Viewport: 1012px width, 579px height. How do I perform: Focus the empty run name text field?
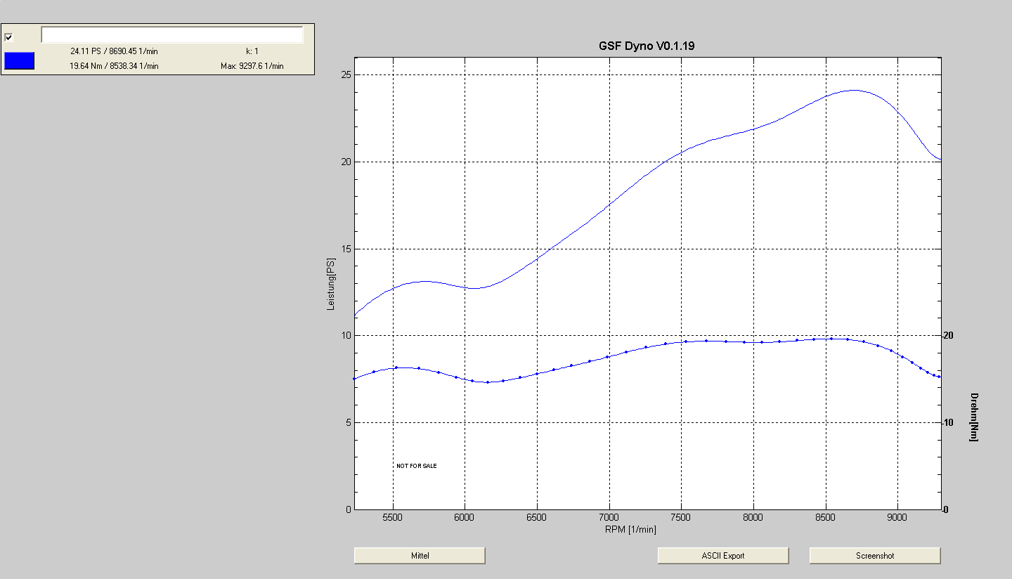click(172, 35)
